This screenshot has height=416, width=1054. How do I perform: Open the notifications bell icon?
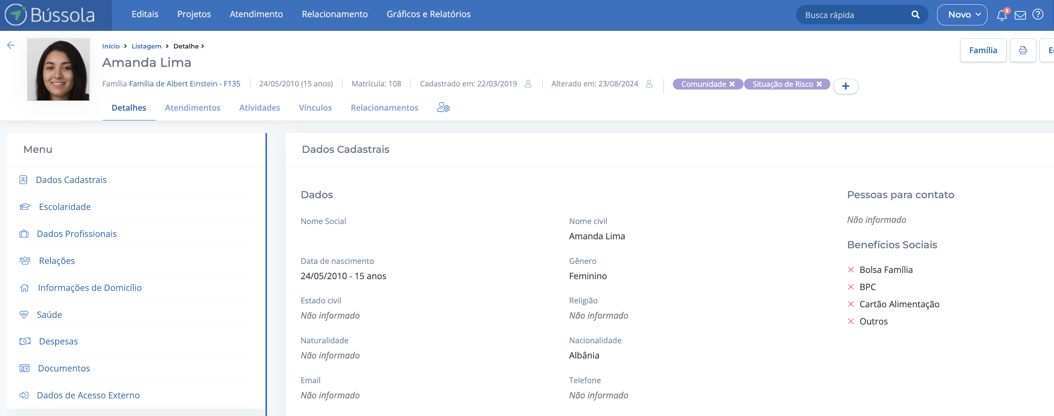point(1002,15)
